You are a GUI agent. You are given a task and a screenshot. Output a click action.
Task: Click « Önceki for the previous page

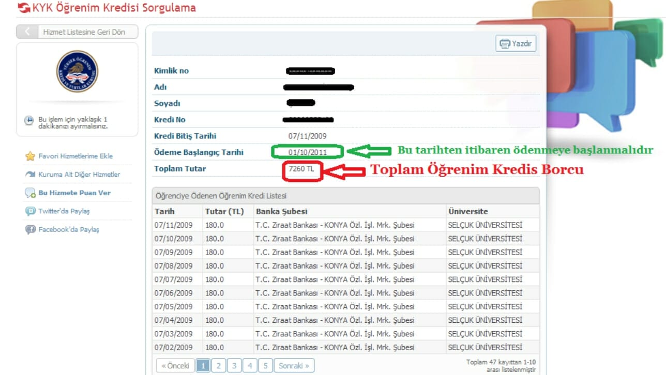pos(175,366)
